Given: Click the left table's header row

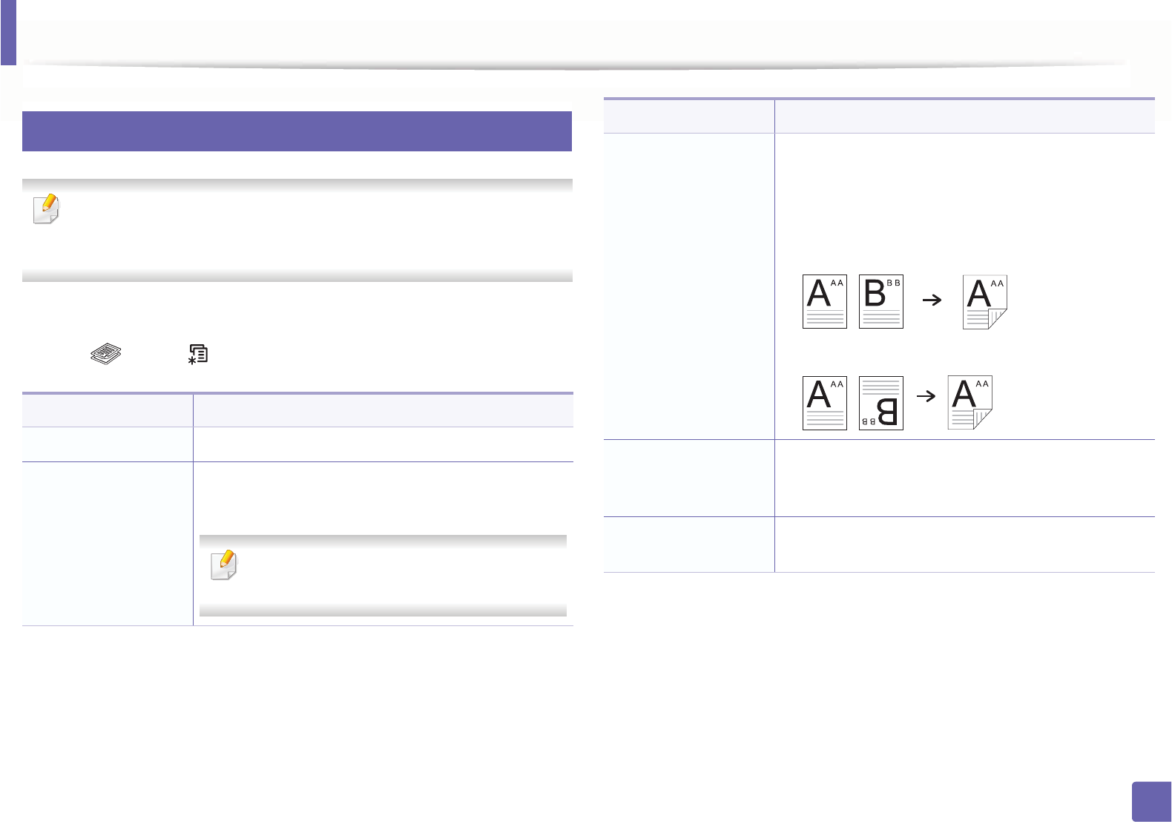Looking at the screenshot, I should point(297,410).
